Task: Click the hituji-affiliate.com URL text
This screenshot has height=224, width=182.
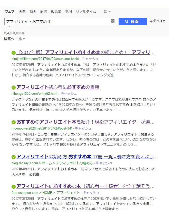Action: (45, 59)
